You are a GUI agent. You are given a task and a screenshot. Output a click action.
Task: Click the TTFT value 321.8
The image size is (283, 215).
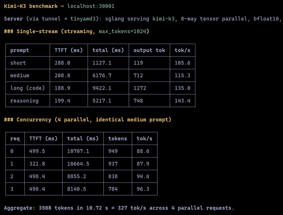(37, 164)
